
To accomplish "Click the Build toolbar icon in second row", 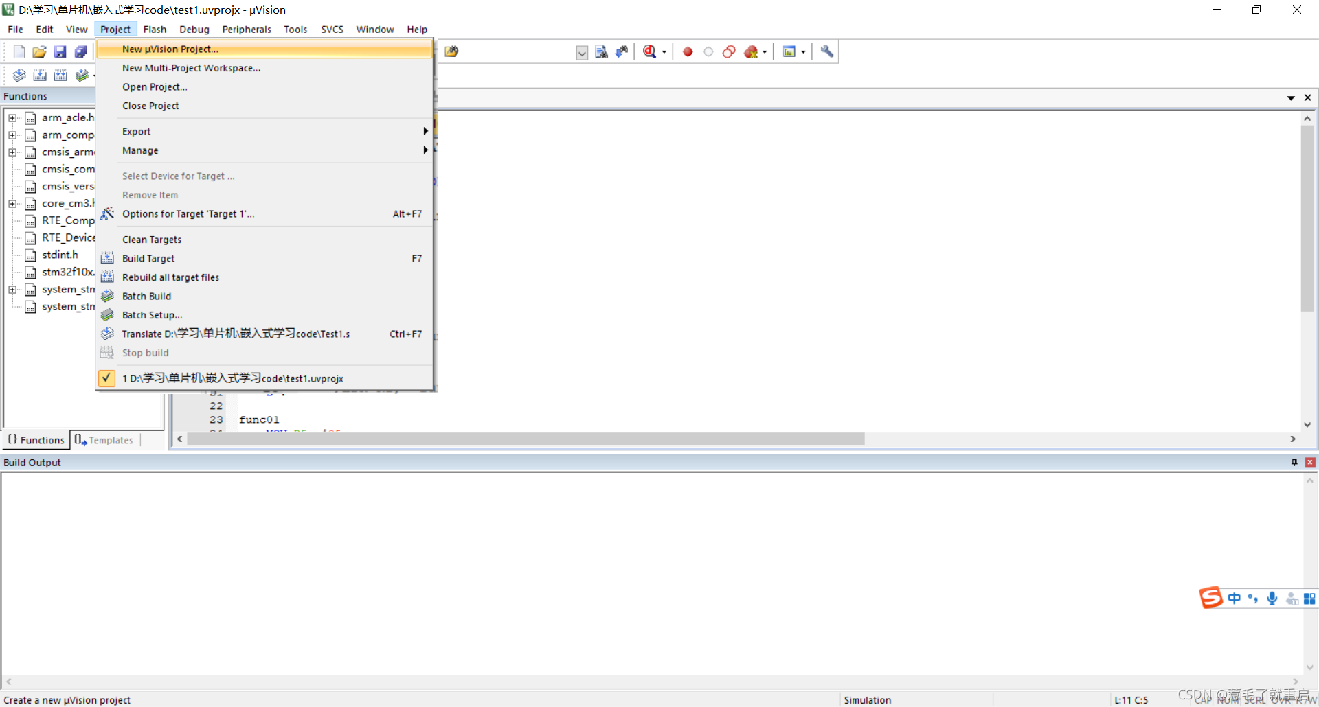I will click(x=40, y=75).
